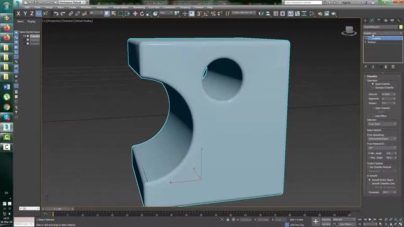Toggle the Max. Angle checkbox
Image resolution: width=404 pixels, height=227 pixels.
(369, 158)
